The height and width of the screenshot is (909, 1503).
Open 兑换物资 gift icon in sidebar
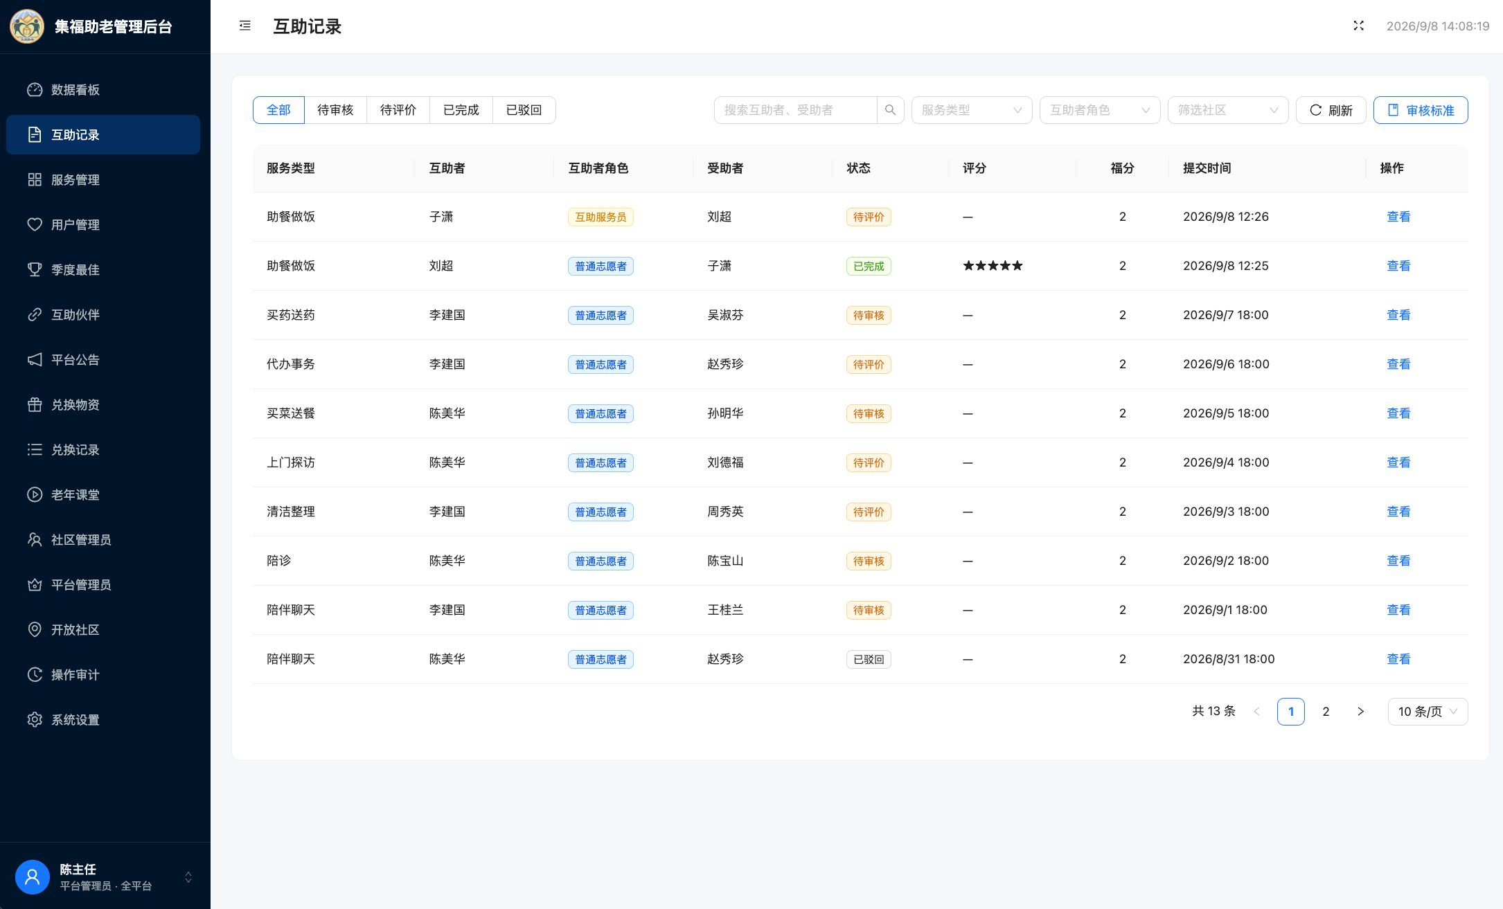(x=35, y=405)
